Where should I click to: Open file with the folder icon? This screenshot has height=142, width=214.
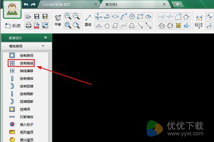point(29,17)
